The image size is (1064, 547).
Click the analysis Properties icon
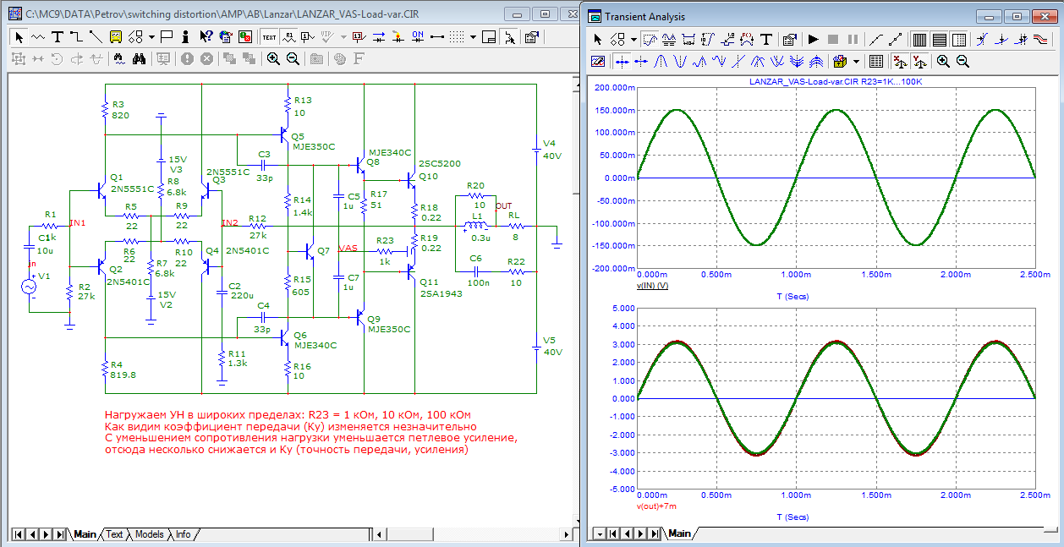tap(788, 39)
